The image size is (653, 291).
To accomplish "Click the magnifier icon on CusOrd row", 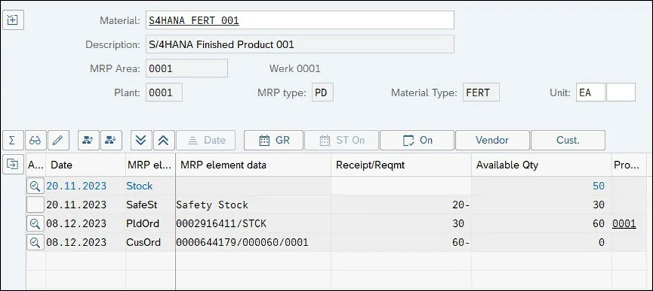I will pyautogui.click(x=36, y=242).
